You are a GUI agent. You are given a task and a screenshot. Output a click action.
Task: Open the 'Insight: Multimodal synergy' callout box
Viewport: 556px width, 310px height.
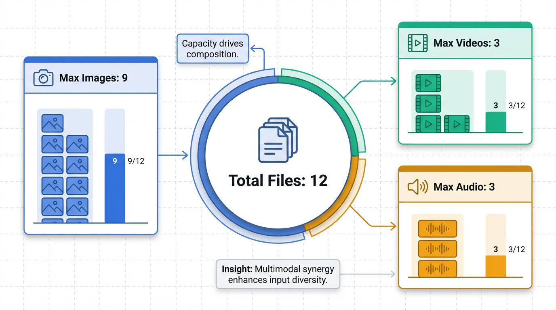(278, 274)
